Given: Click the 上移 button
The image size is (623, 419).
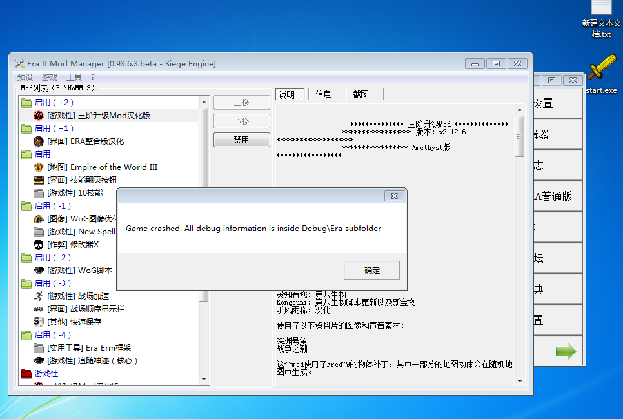Looking at the screenshot, I should coord(242,102).
